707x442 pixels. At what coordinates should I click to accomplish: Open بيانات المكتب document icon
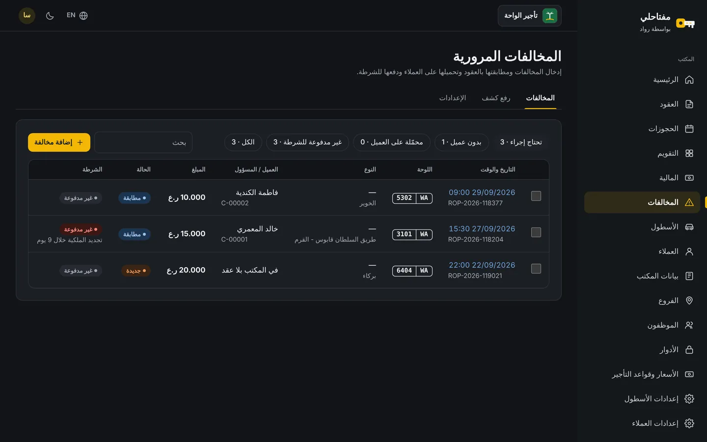point(689,276)
